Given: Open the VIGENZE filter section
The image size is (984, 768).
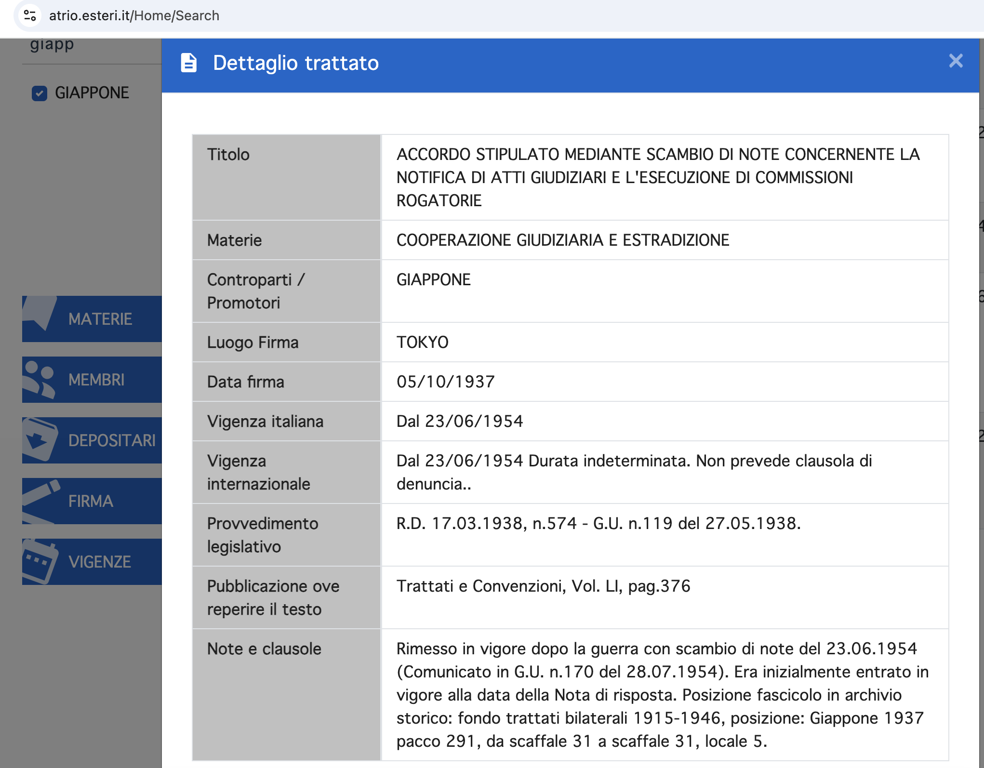Looking at the screenshot, I should tap(99, 562).
